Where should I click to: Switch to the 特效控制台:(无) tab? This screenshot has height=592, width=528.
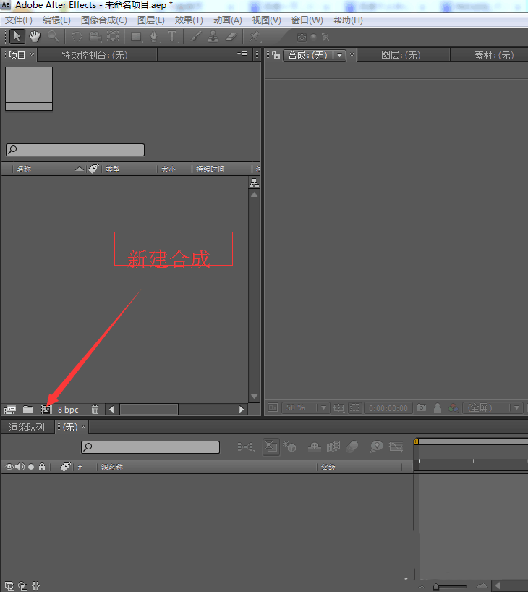click(95, 55)
